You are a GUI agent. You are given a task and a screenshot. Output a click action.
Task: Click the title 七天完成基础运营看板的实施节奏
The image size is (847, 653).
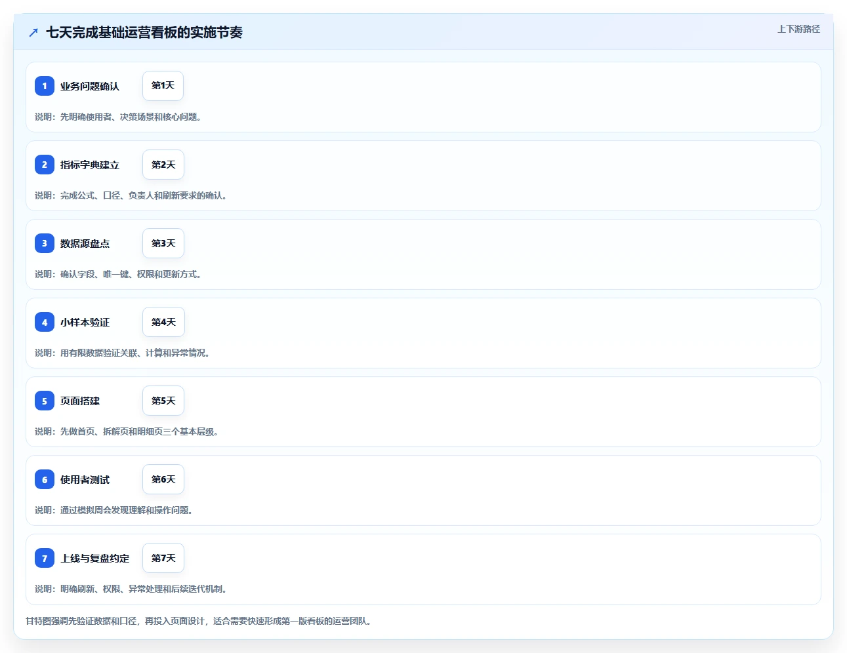(x=144, y=32)
